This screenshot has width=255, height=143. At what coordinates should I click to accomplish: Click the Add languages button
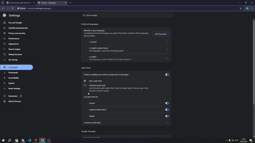tap(161, 34)
